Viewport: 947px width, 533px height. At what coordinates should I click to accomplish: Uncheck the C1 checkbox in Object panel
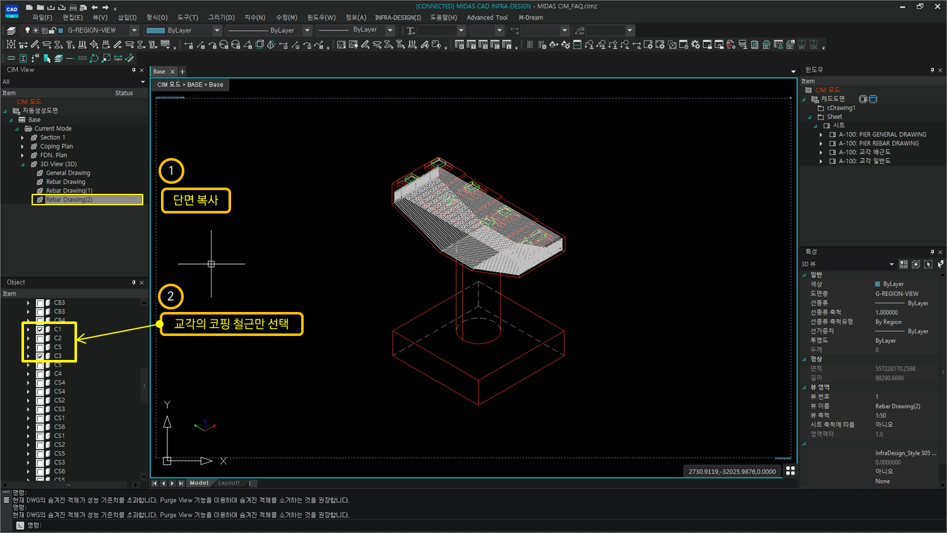(x=40, y=329)
